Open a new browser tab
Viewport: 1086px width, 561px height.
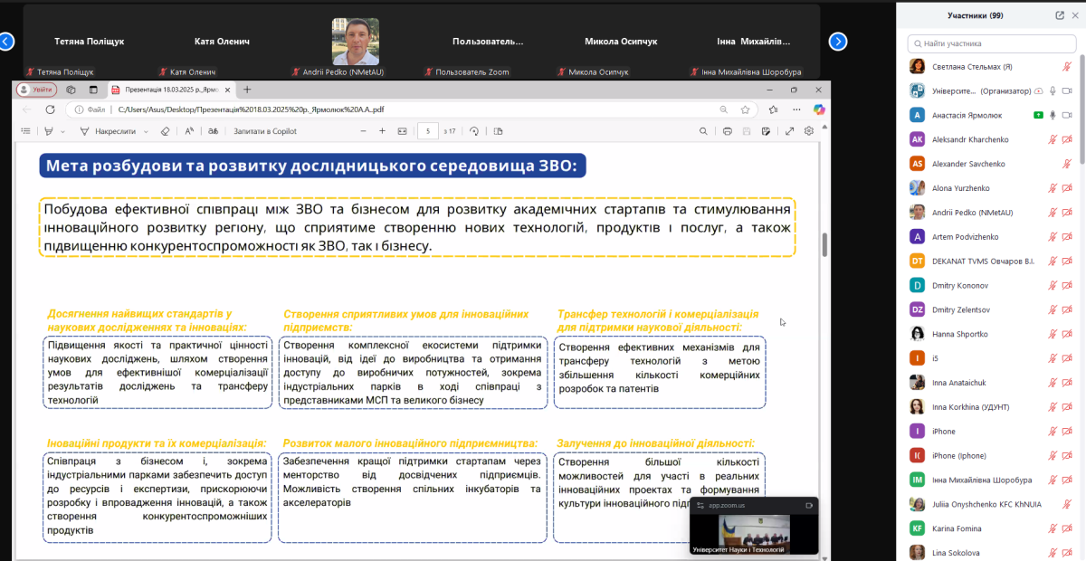(247, 90)
